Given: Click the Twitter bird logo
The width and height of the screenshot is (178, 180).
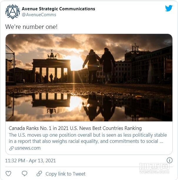Looking at the screenshot, I should click(x=169, y=8).
